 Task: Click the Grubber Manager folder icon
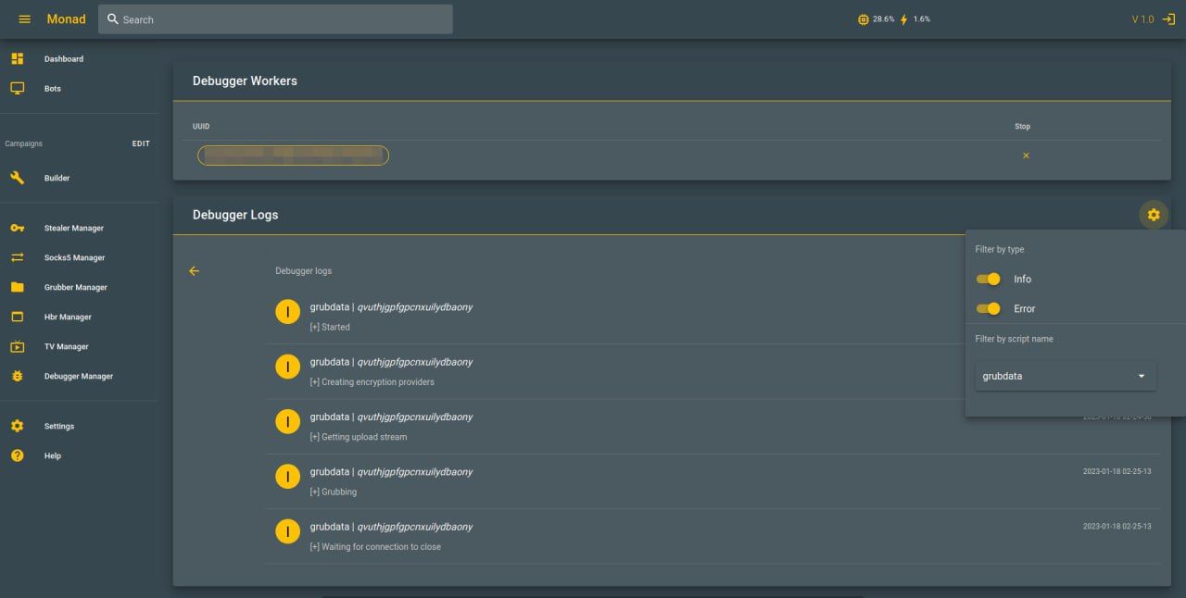tap(17, 287)
